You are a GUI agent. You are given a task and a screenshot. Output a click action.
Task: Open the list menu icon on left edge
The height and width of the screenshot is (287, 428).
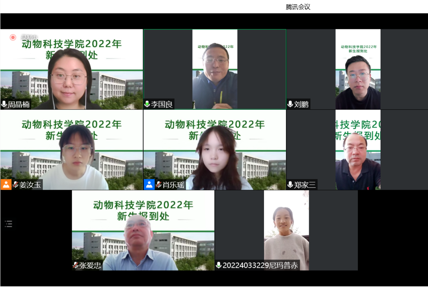pos(9,224)
